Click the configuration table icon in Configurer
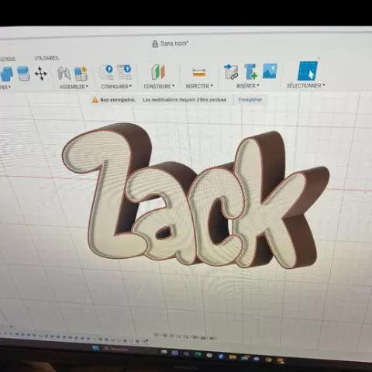 pyautogui.click(x=124, y=72)
